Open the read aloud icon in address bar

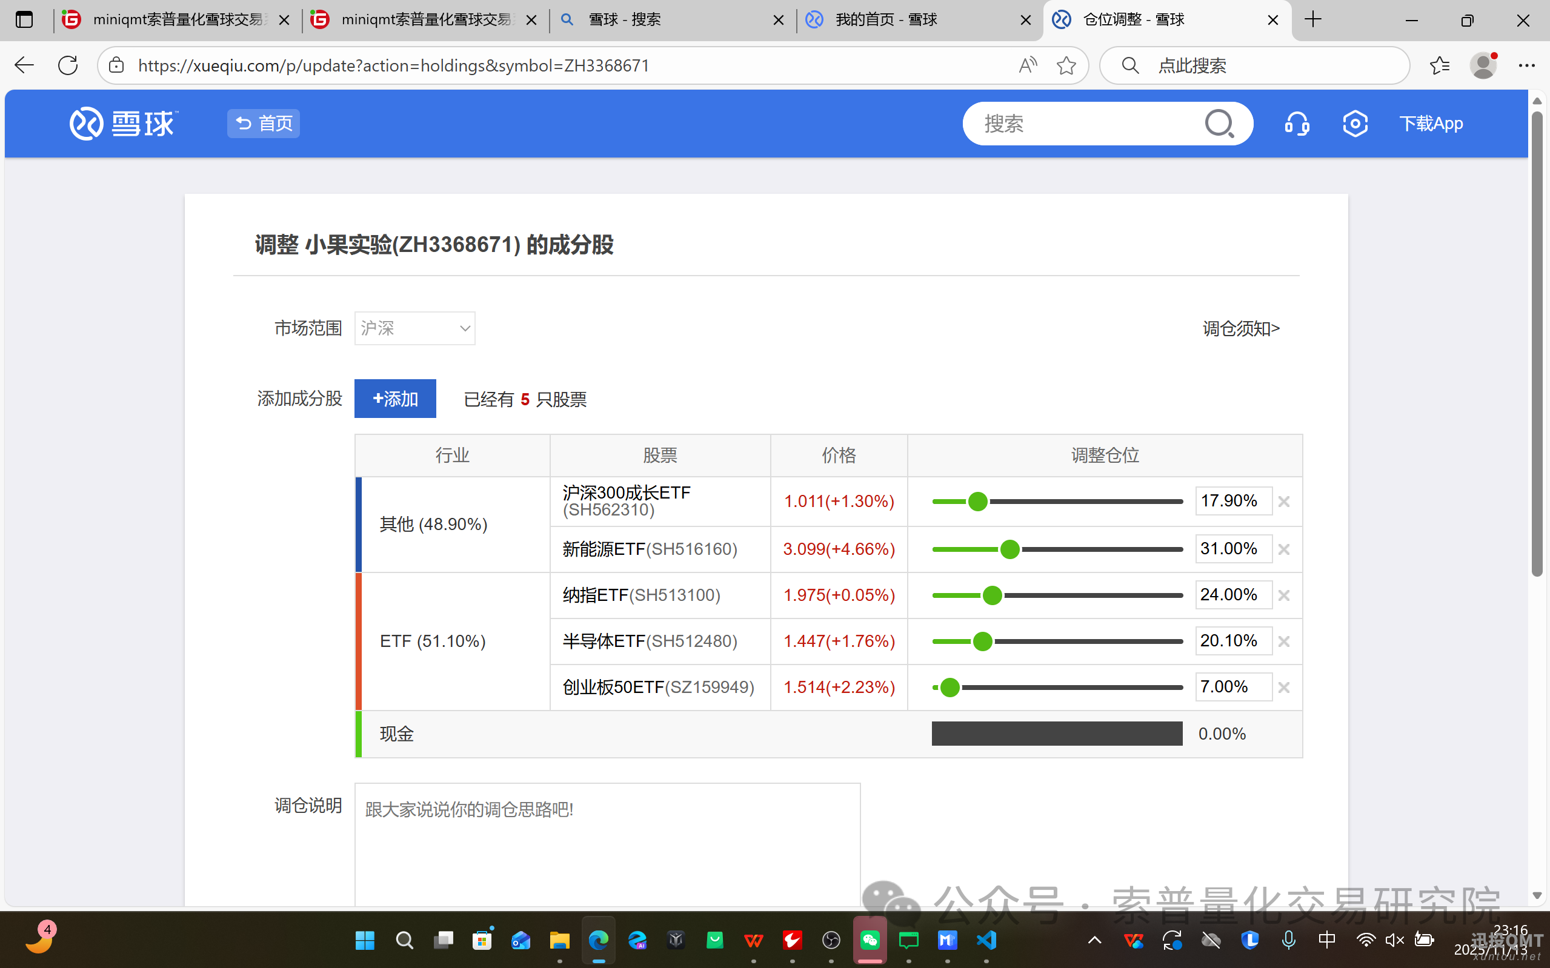pyautogui.click(x=1027, y=65)
